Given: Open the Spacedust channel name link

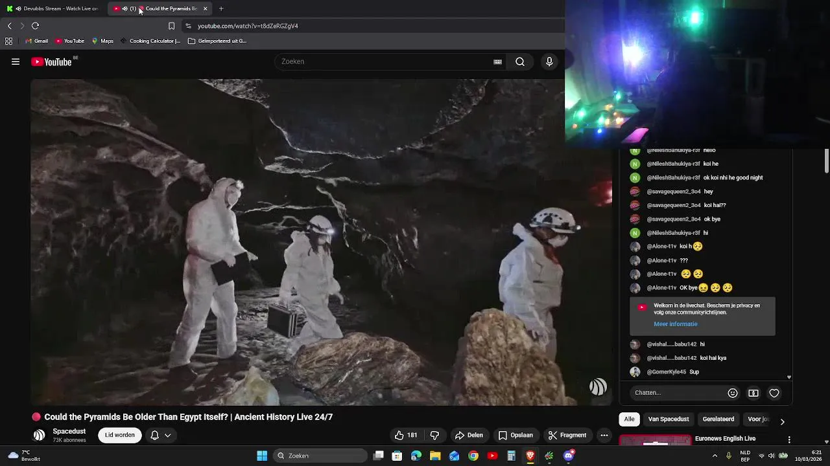Looking at the screenshot, I should tap(69, 431).
